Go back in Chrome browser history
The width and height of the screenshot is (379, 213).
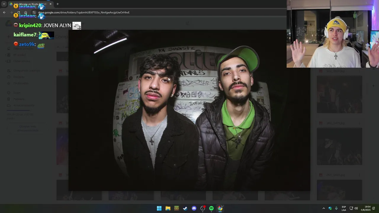click(4, 12)
